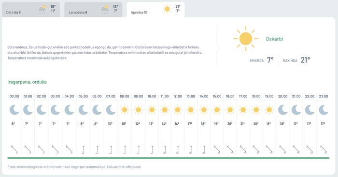Viewport: 338px width, 177px height.
Task: Click the Oskarbi condition label
Action: click(x=274, y=39)
